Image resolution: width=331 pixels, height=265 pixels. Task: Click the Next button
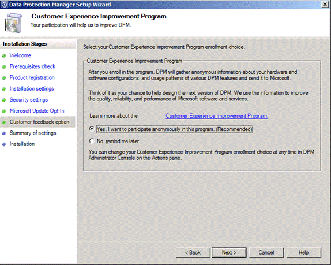tap(229, 252)
